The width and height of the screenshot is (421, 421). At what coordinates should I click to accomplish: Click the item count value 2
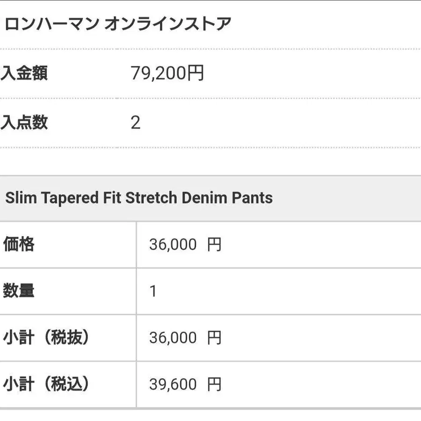pos(136,123)
